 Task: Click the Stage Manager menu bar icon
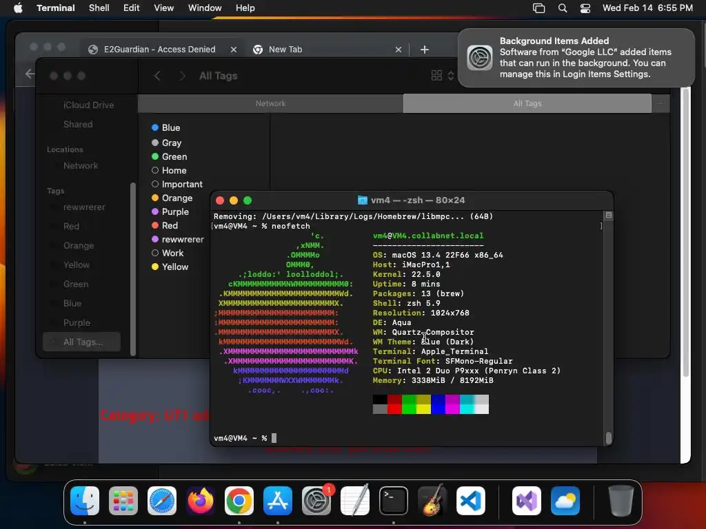click(539, 8)
